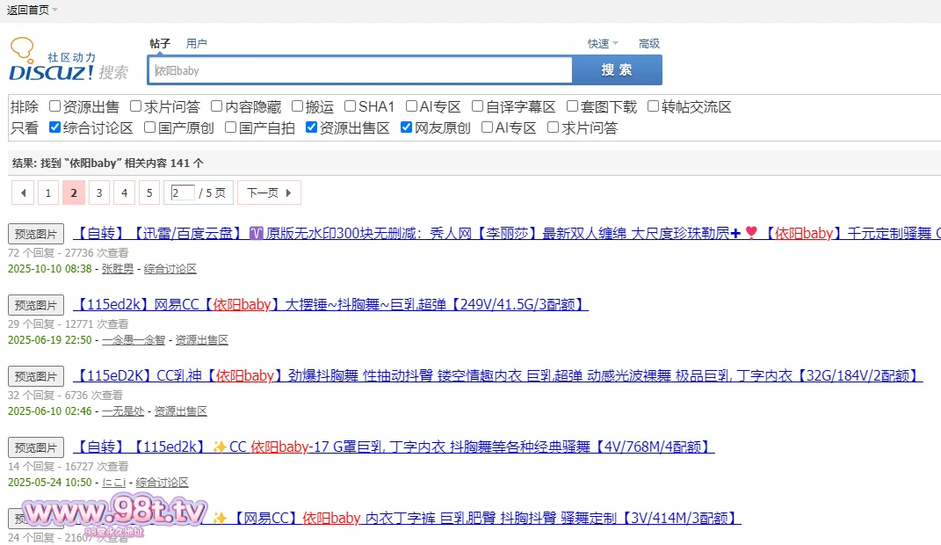Enable the exclude 求片问答 checkbox

click(x=136, y=106)
